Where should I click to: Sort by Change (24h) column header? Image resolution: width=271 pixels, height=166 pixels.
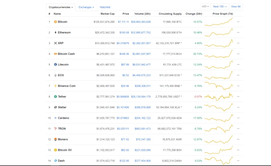click(x=194, y=14)
